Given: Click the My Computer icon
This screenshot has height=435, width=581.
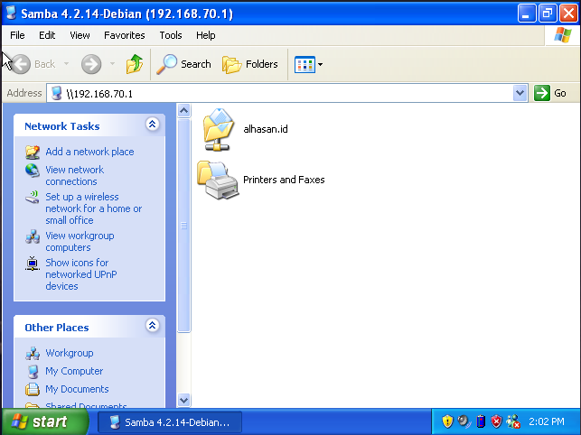Looking at the screenshot, I should [33, 371].
